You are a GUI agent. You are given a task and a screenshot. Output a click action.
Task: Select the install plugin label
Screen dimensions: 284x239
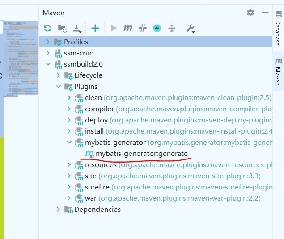coord(94,131)
